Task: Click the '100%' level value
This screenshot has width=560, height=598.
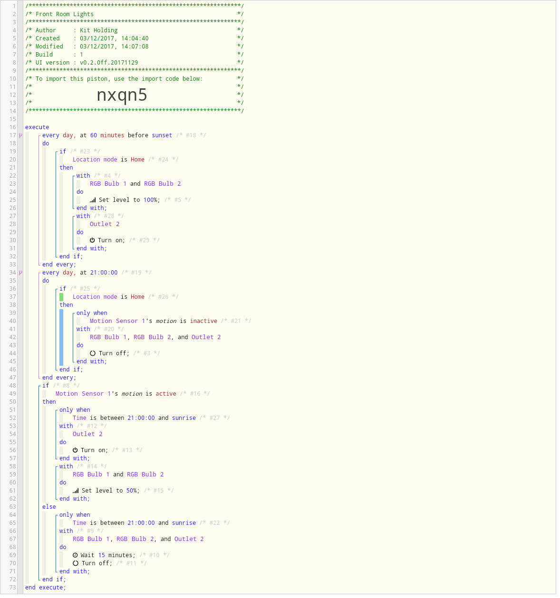Action: pos(150,200)
